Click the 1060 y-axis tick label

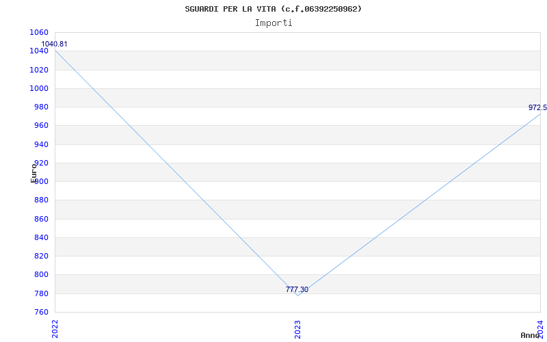click(x=39, y=32)
